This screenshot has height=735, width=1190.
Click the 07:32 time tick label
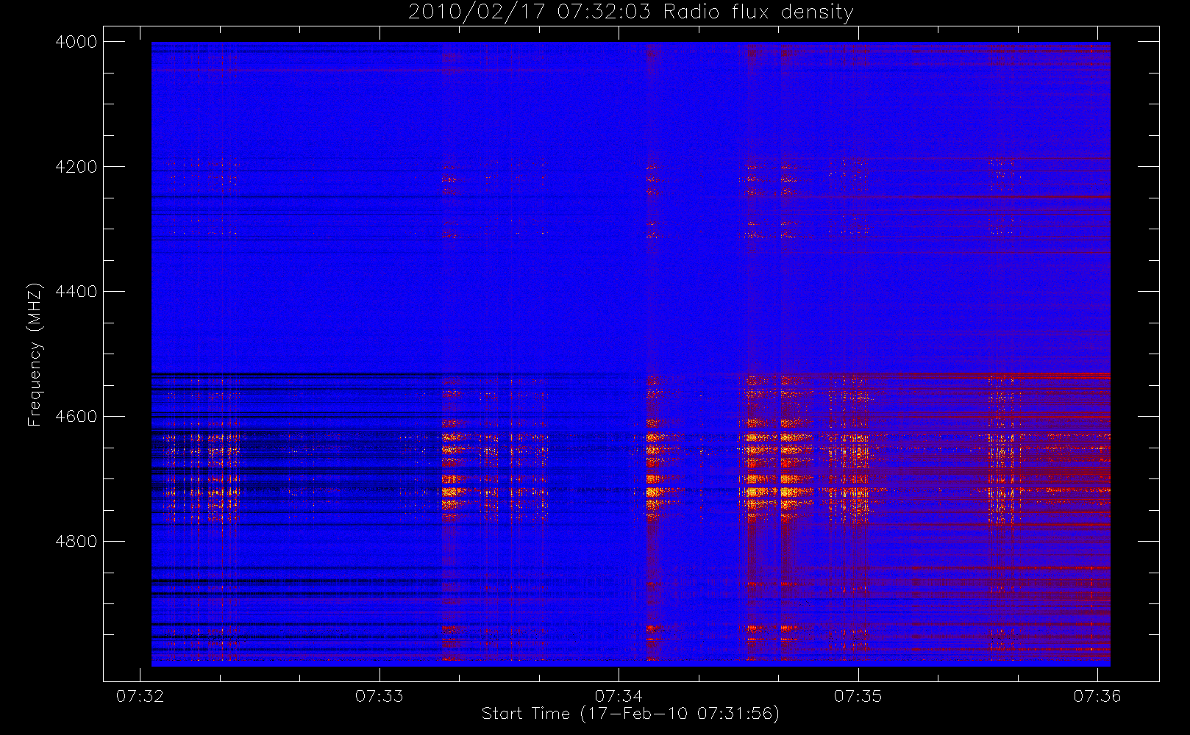pos(140,696)
